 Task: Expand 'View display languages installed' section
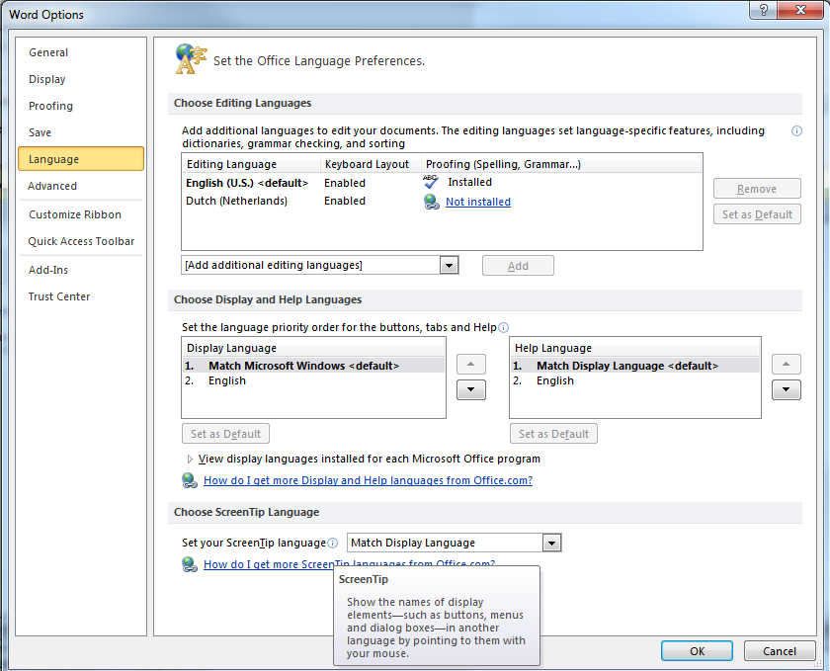190,460
